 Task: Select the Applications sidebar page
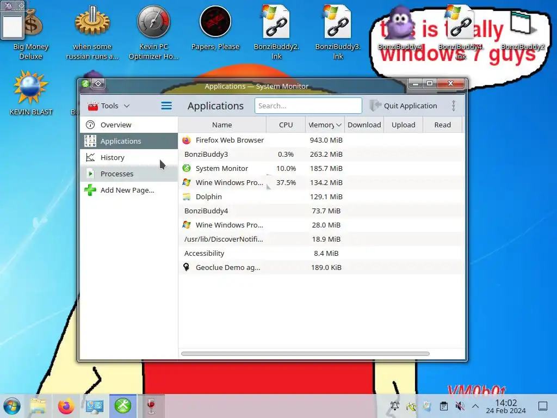click(x=129, y=141)
